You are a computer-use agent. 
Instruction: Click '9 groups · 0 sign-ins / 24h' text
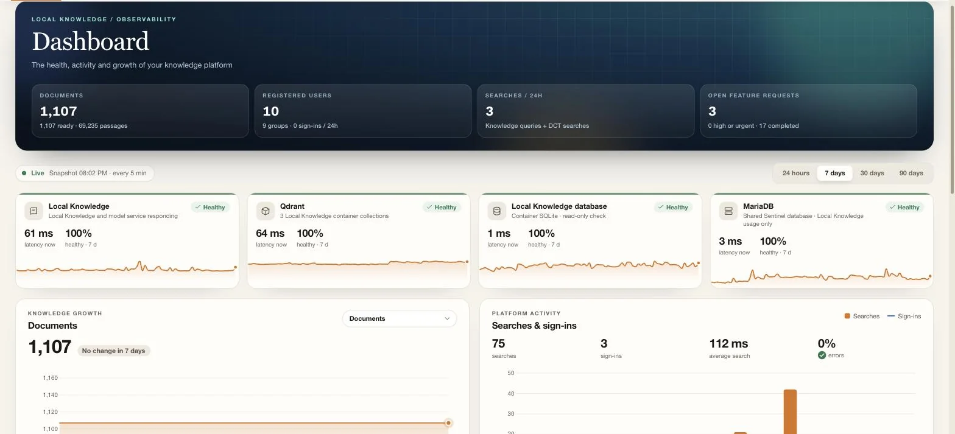click(x=300, y=125)
